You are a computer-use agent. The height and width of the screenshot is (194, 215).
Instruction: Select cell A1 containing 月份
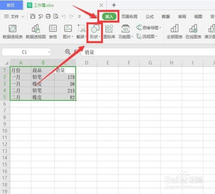tap(21, 70)
